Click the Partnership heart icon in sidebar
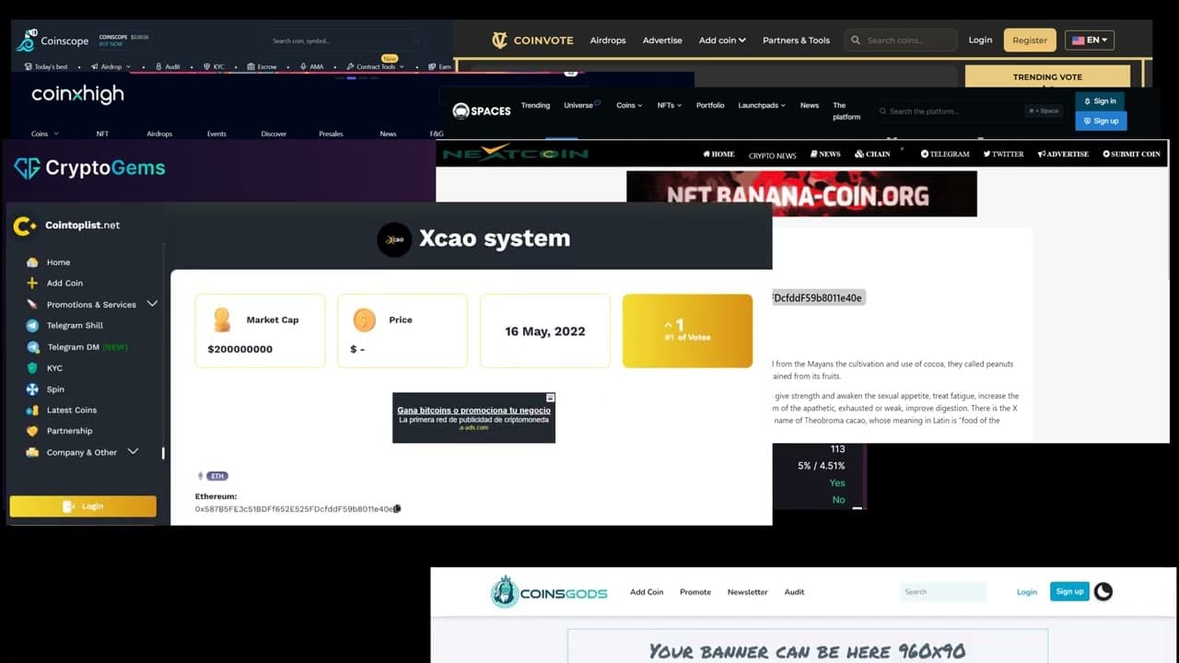 (32, 431)
